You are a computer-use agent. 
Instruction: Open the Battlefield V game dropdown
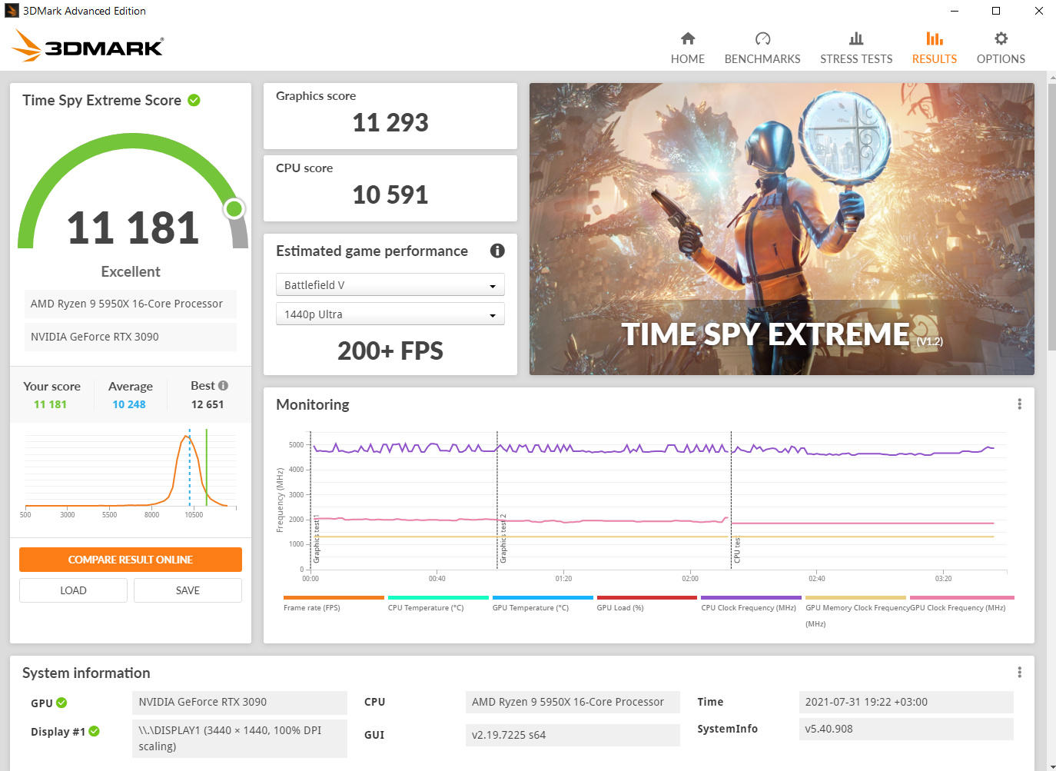click(390, 285)
